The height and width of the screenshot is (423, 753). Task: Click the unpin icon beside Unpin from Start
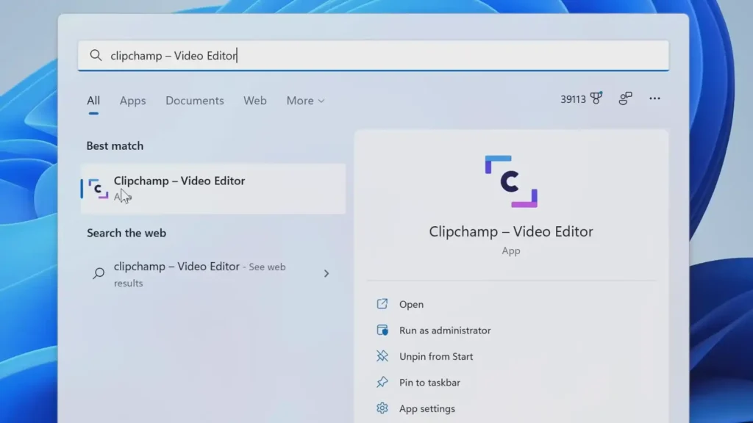pyautogui.click(x=382, y=356)
